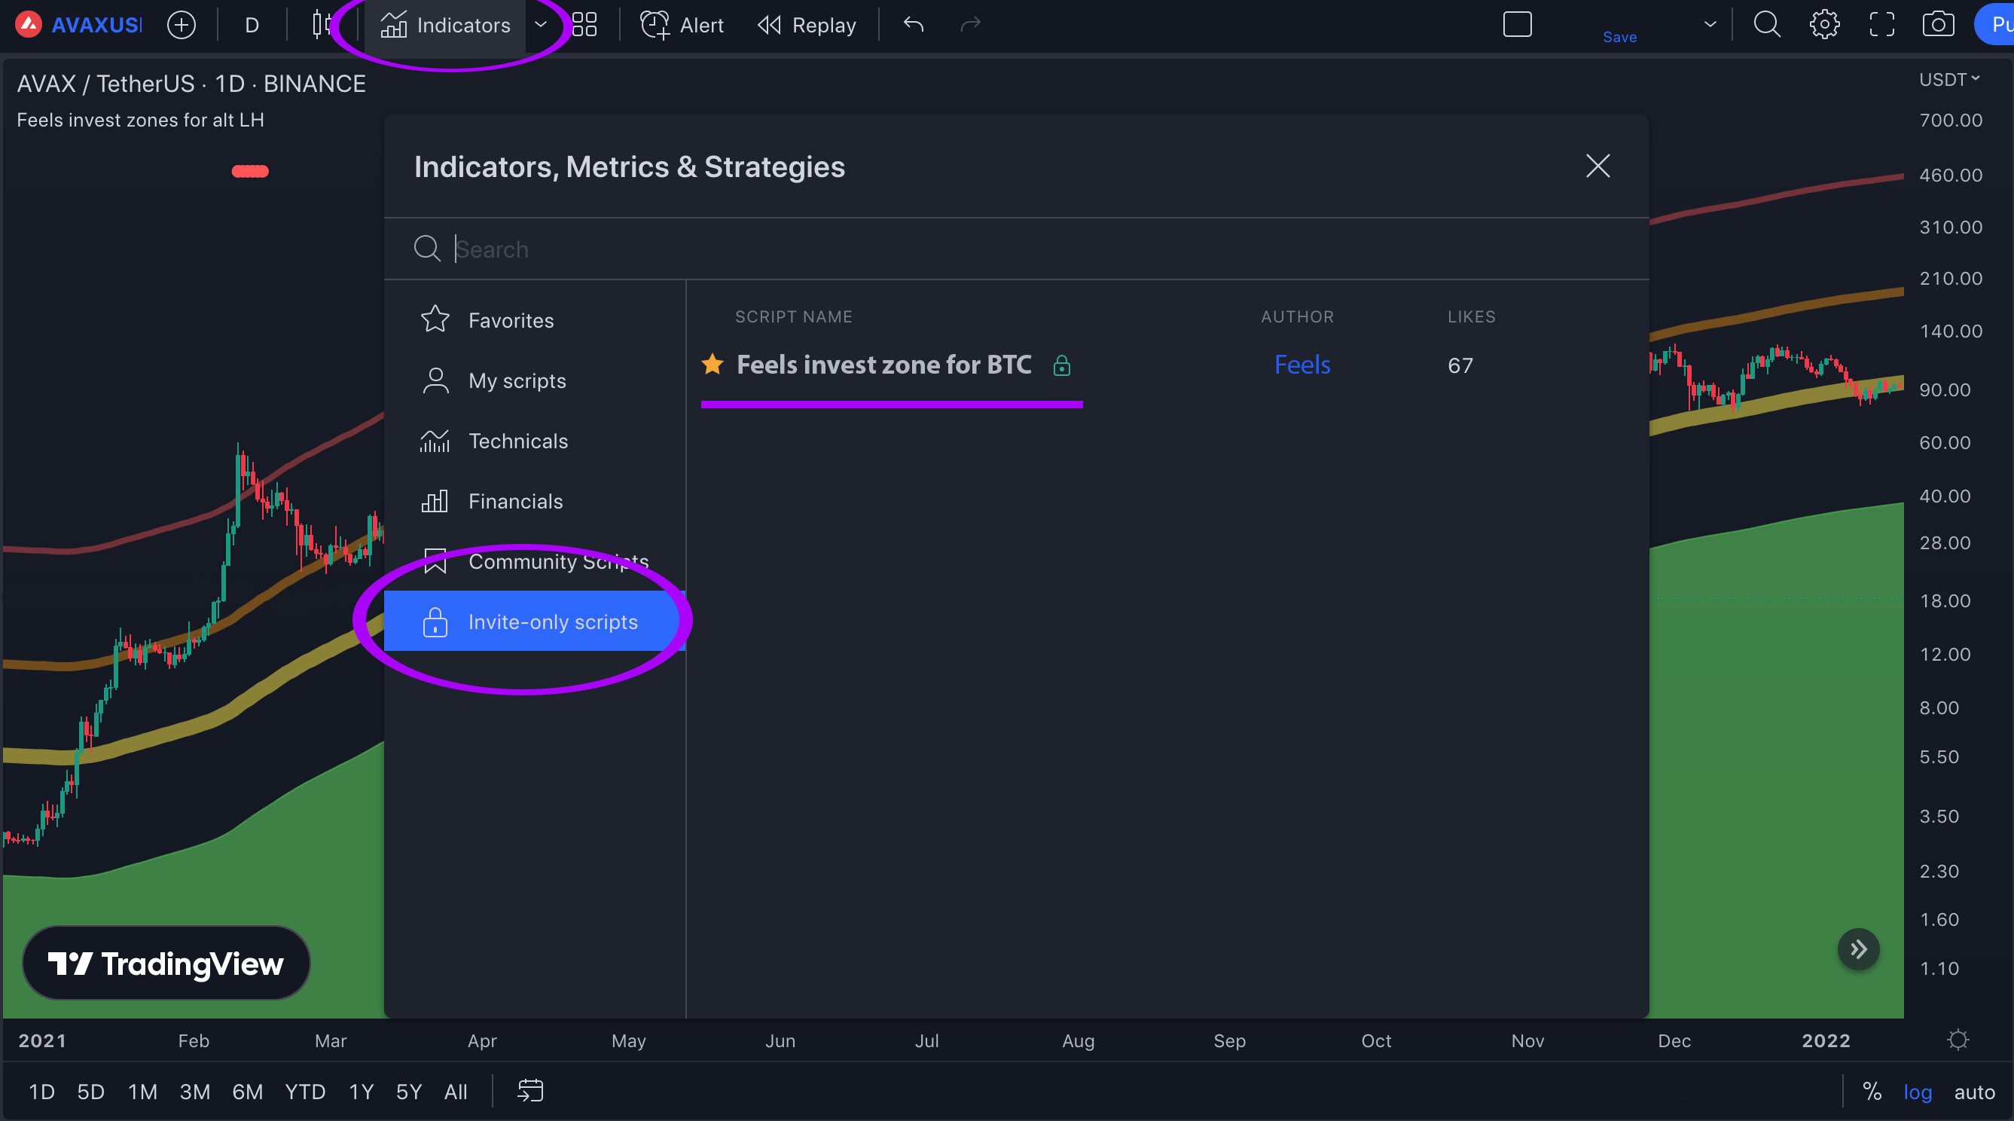Toggle log scale mode
The height and width of the screenshot is (1121, 2014).
coord(1917,1092)
